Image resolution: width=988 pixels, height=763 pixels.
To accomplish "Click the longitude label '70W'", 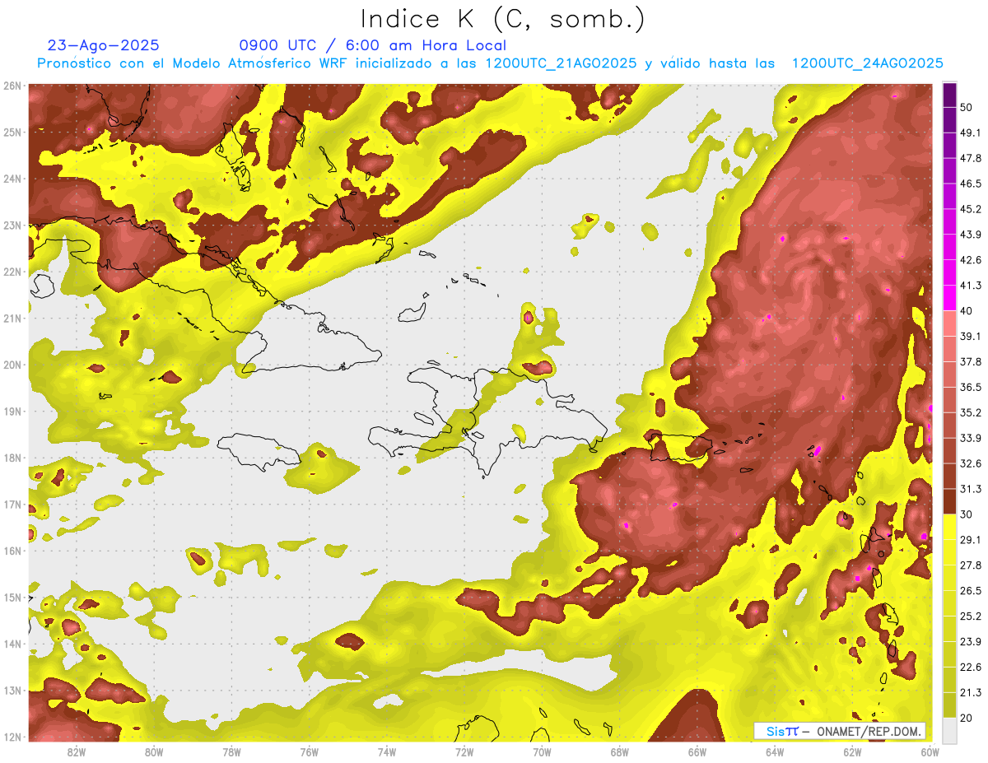I will pyautogui.click(x=542, y=752).
